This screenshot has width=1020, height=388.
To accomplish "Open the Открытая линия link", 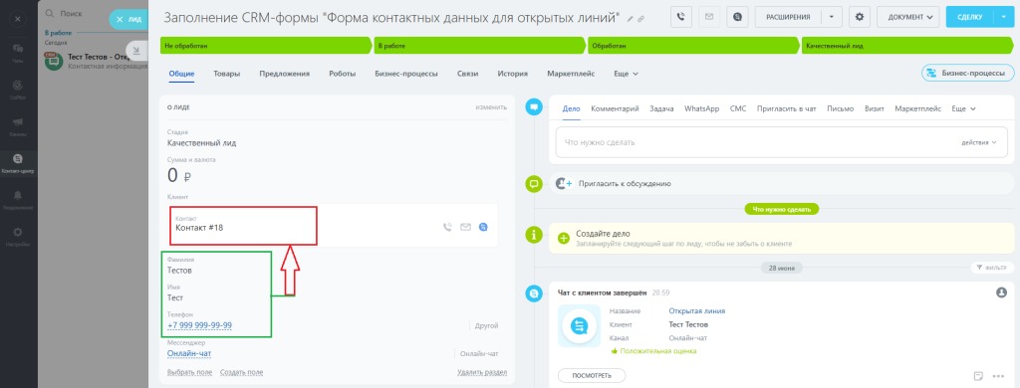I will tap(696, 311).
